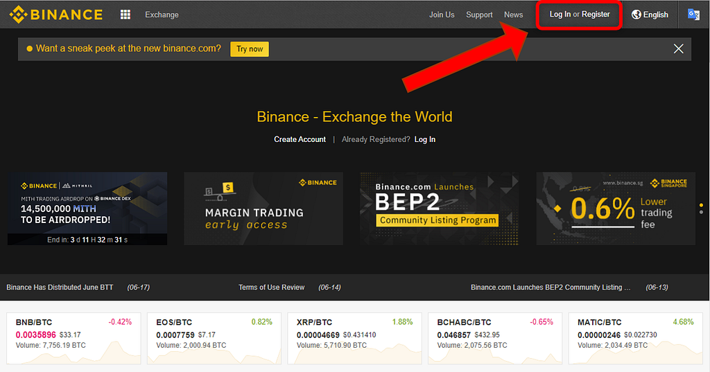Select the gray carousel page dot
The width and height of the screenshot is (710, 372).
[x=702, y=212]
